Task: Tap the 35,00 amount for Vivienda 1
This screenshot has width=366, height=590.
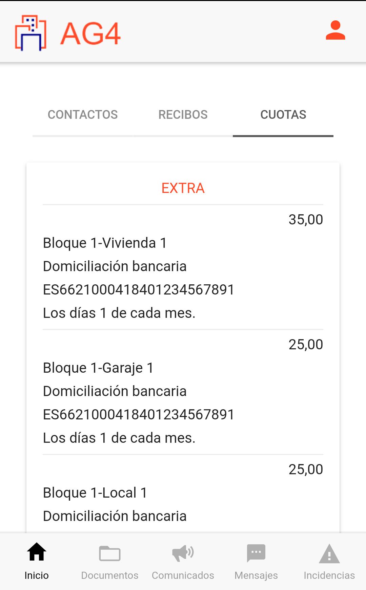Action: click(x=306, y=220)
